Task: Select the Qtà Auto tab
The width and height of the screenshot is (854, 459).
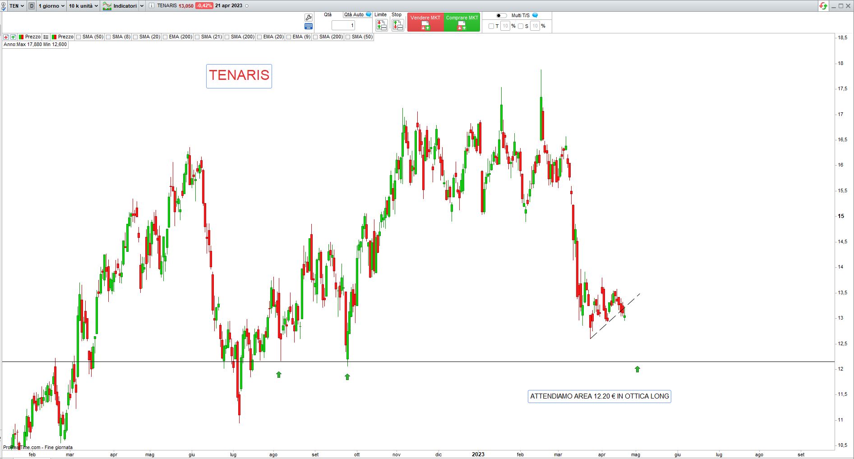Action: (x=354, y=15)
